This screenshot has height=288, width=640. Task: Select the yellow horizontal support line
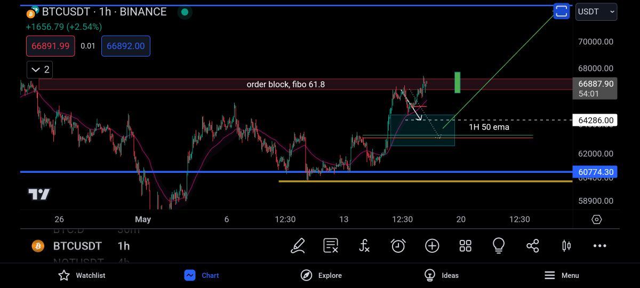click(x=425, y=181)
